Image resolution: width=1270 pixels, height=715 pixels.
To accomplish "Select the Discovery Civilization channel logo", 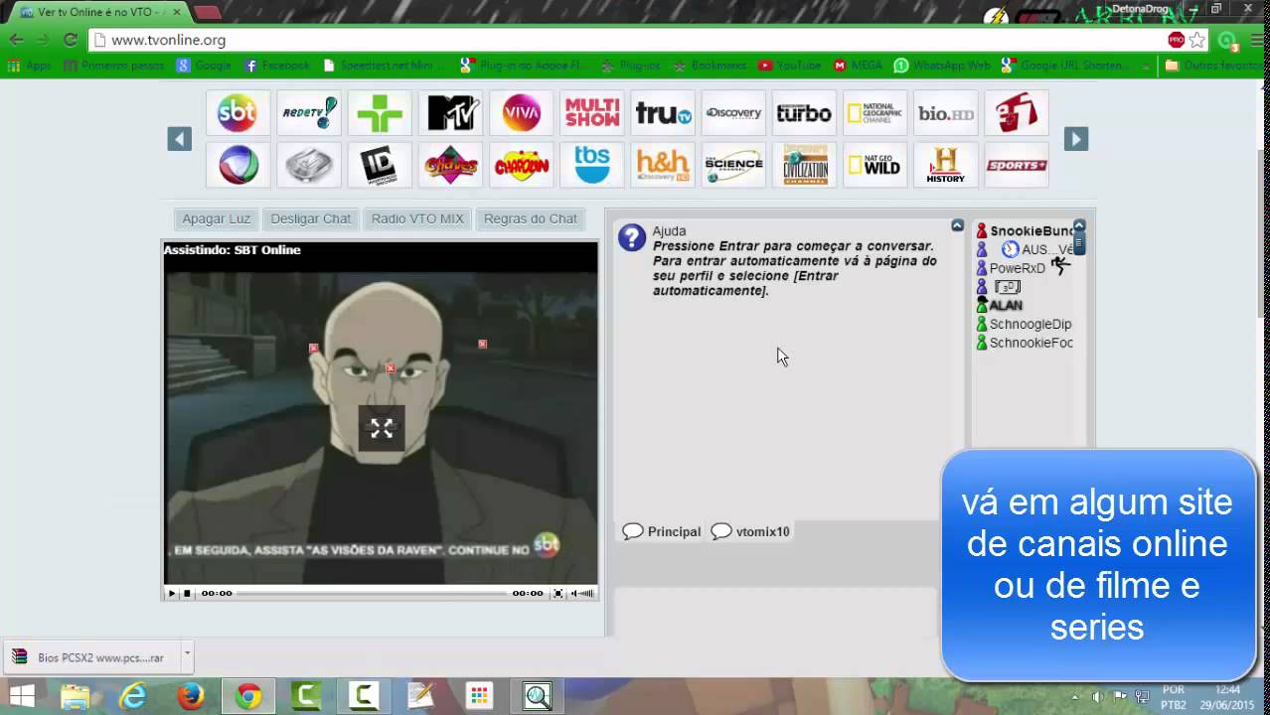I will [x=804, y=165].
